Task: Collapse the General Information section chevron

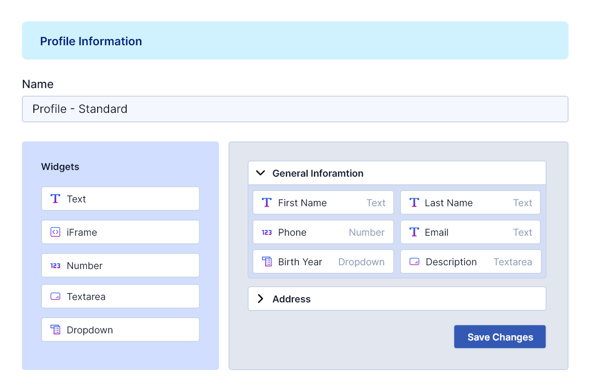Action: tap(260, 173)
